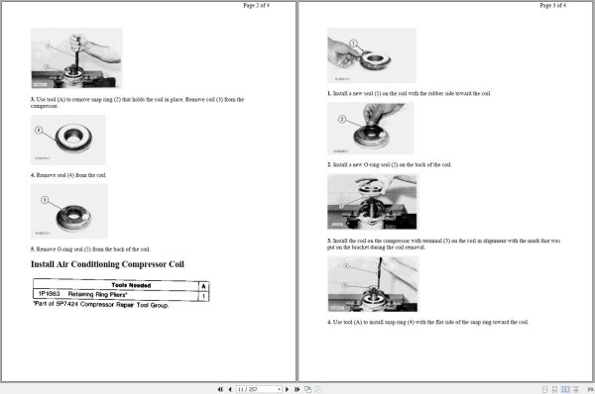Viewport: 595px width, 394px height.
Task: Click the Install Air Conditioning Compressor Coil heading
Action: [x=107, y=264]
